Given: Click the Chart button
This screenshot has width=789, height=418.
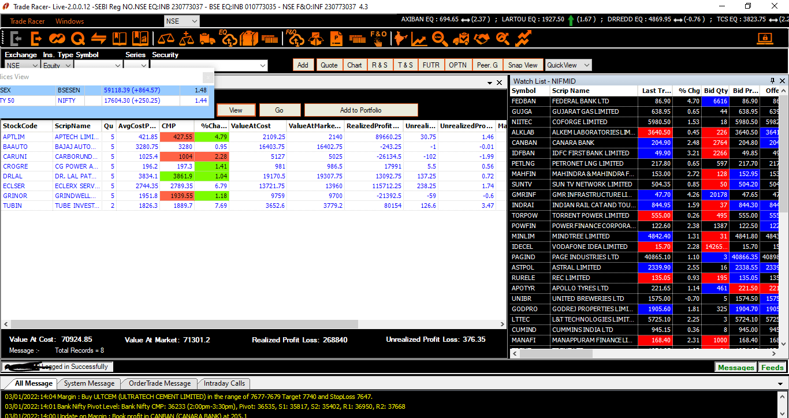Looking at the screenshot, I should pos(355,65).
